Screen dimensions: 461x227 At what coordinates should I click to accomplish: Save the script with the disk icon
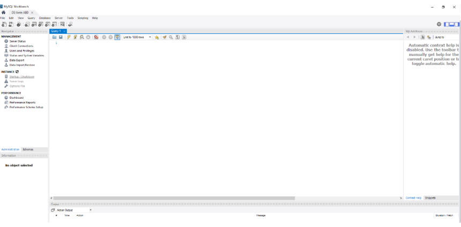[61, 37]
